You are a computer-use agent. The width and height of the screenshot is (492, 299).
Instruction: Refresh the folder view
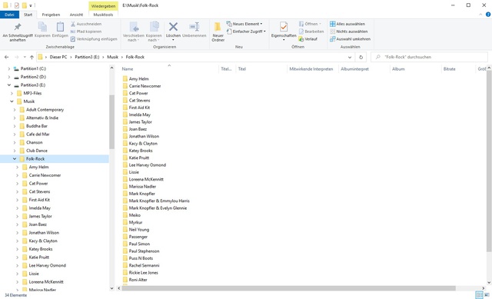point(361,57)
